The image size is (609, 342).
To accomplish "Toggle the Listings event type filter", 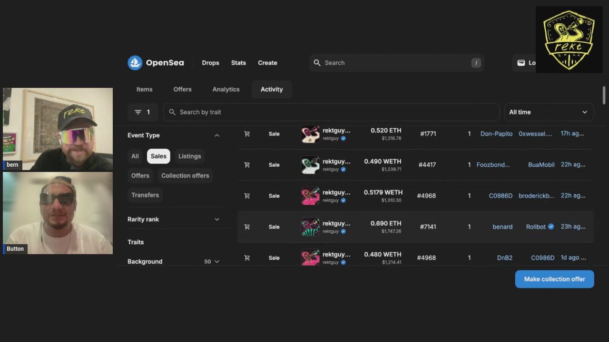I will coord(189,156).
